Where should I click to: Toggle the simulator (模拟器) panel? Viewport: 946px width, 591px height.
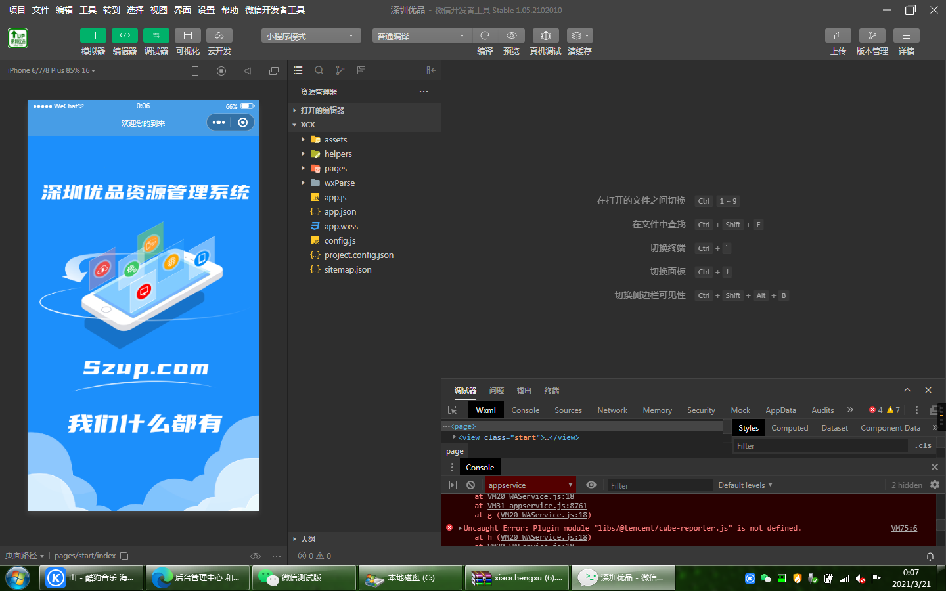[93, 35]
